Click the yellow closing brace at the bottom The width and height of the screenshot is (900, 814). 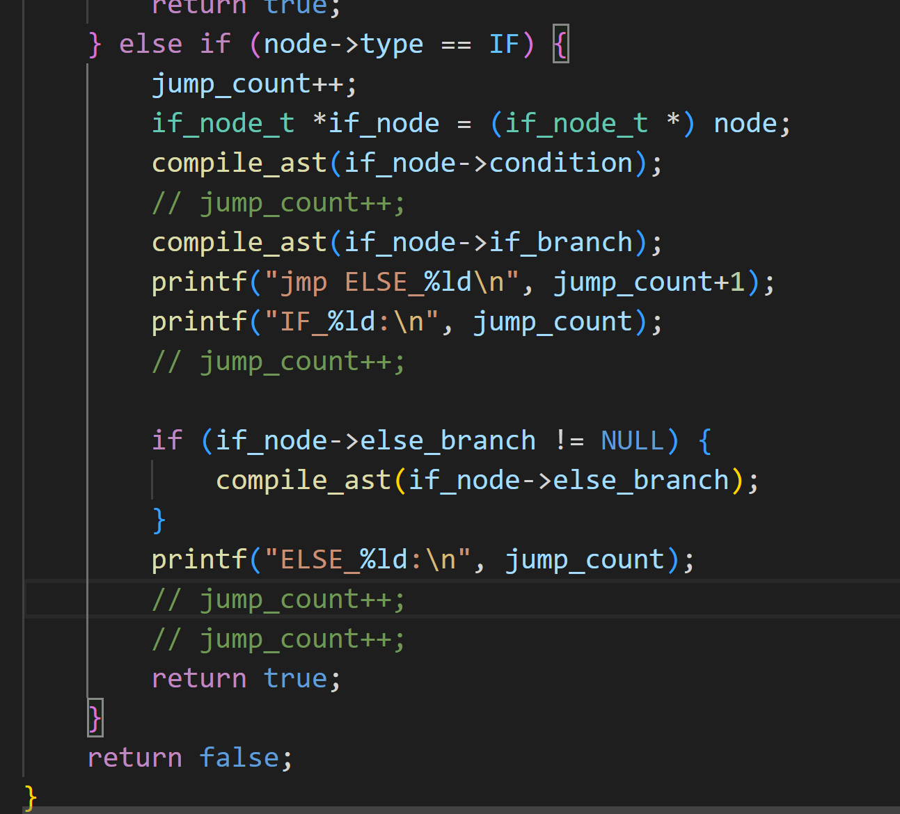click(30, 797)
